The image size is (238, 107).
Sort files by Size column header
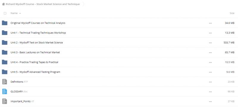(x=232, y=13)
